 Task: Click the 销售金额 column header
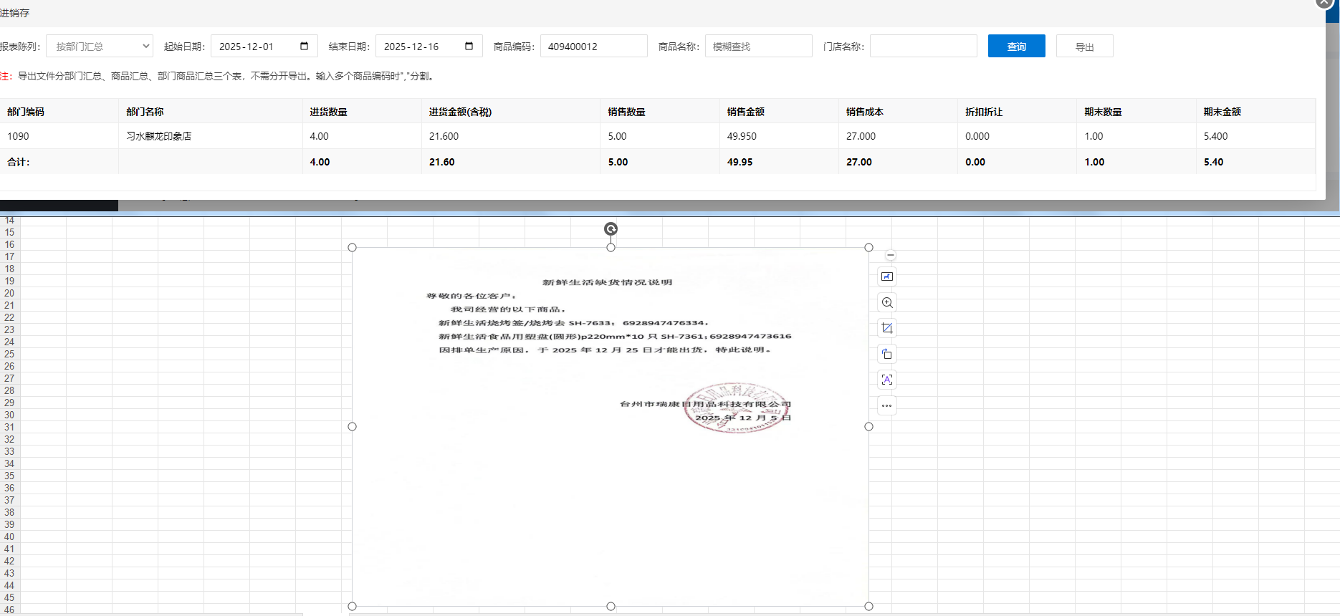click(746, 112)
